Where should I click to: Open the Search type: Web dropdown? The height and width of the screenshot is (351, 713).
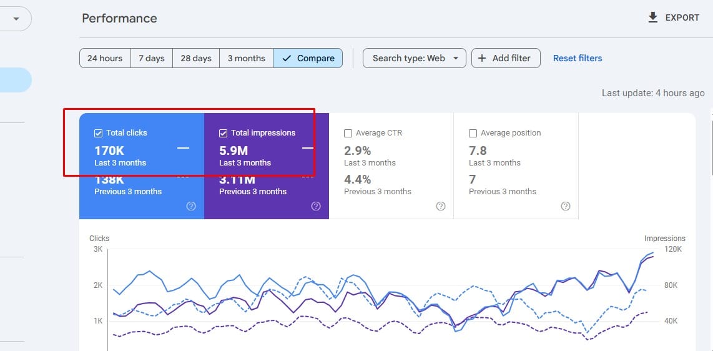(x=415, y=58)
